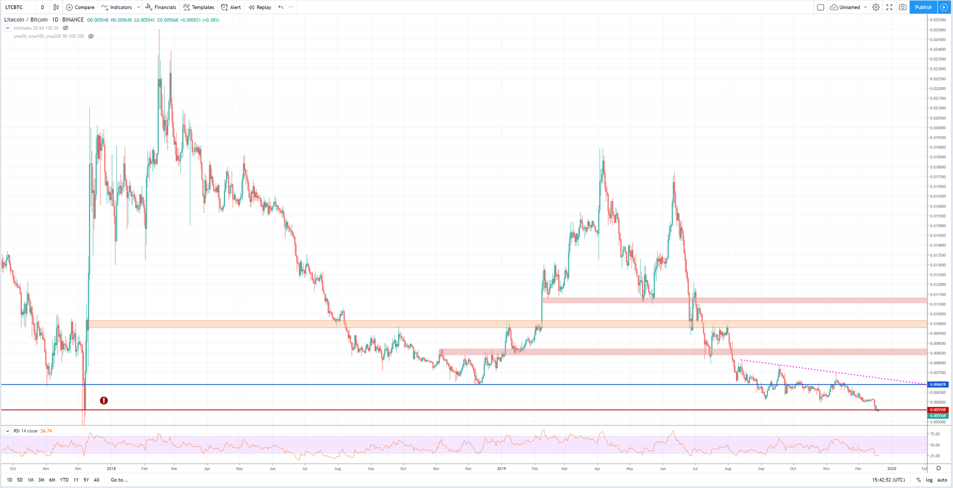The width and height of the screenshot is (953, 488).
Task: Toggle percent scale mode
Action: 919,480
